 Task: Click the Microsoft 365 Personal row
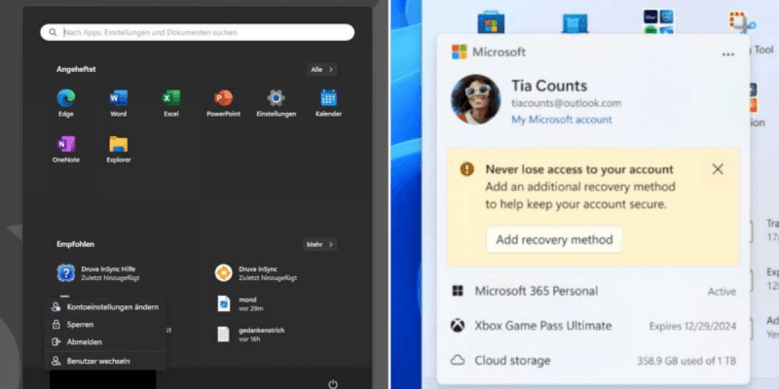point(593,291)
